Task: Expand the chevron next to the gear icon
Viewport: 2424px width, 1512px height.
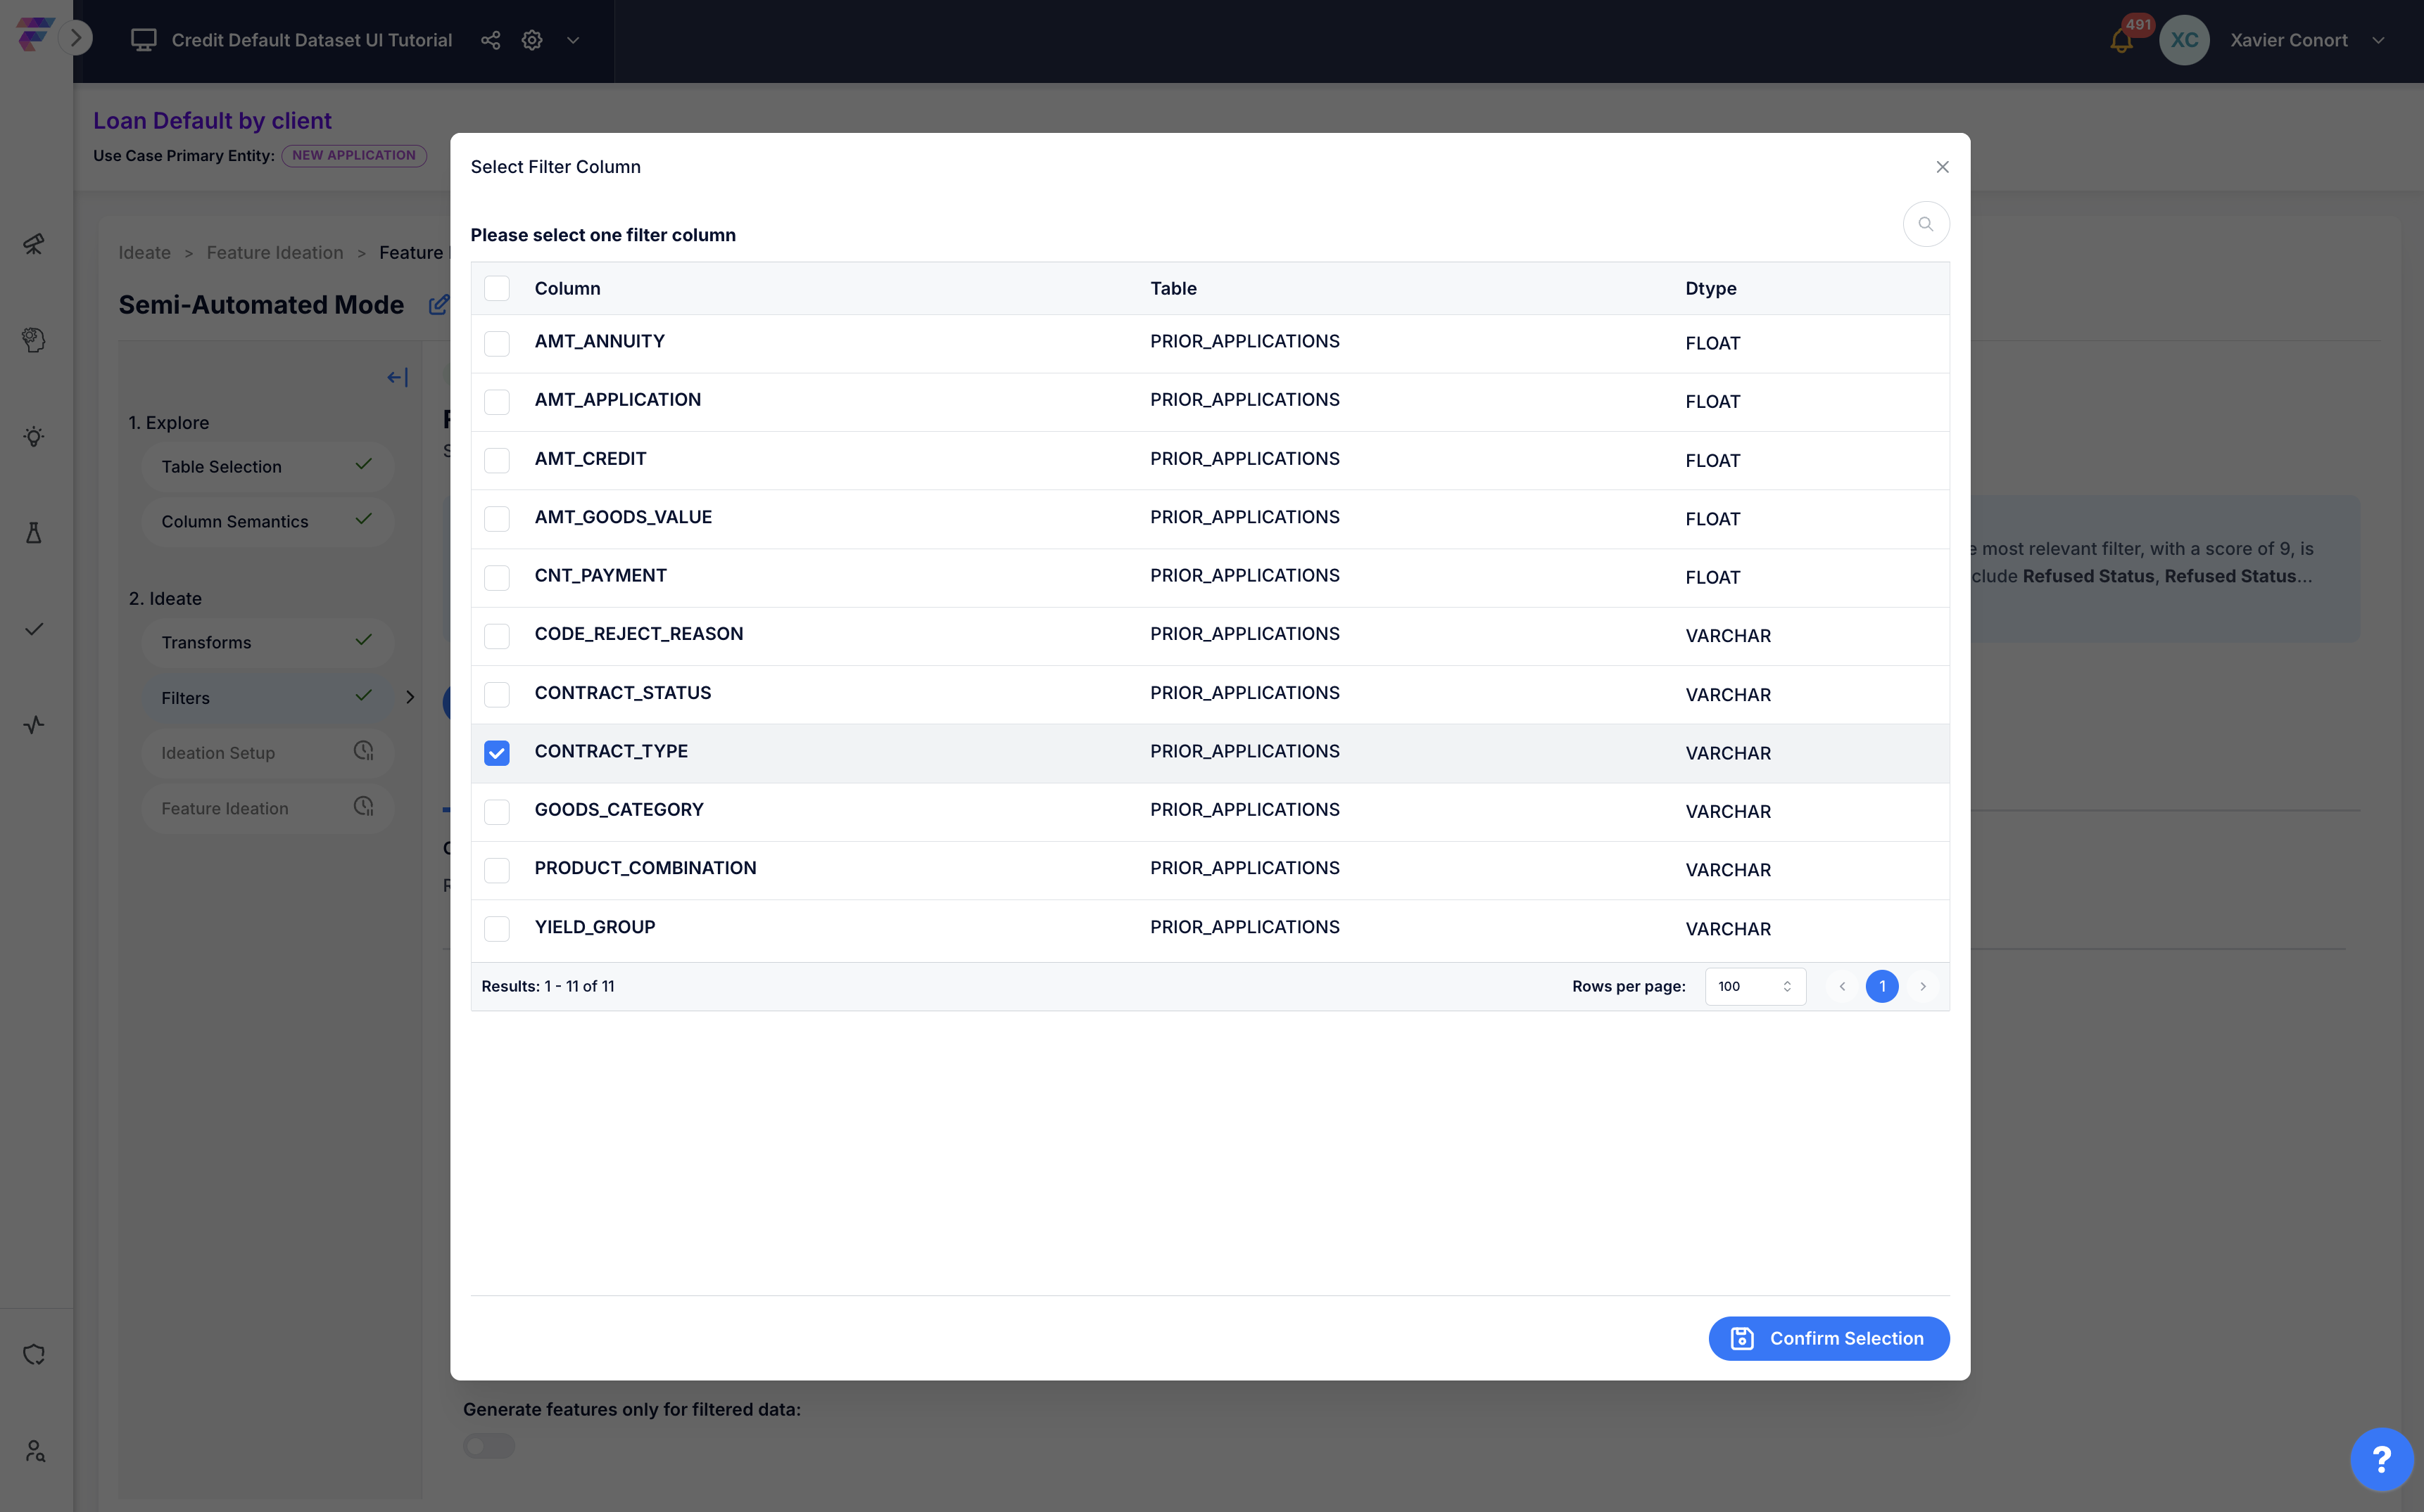Action: pos(574,40)
